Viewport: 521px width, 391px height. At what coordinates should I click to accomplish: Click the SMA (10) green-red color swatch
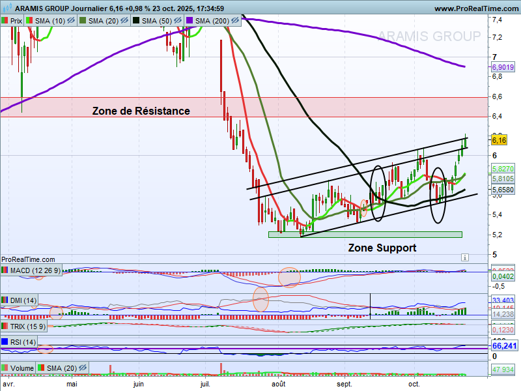click(x=29, y=21)
